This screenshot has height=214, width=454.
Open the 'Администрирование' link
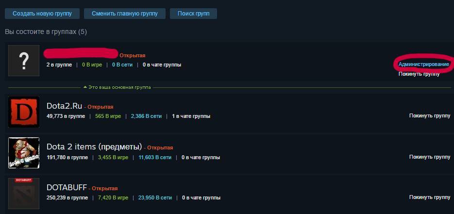coord(424,65)
